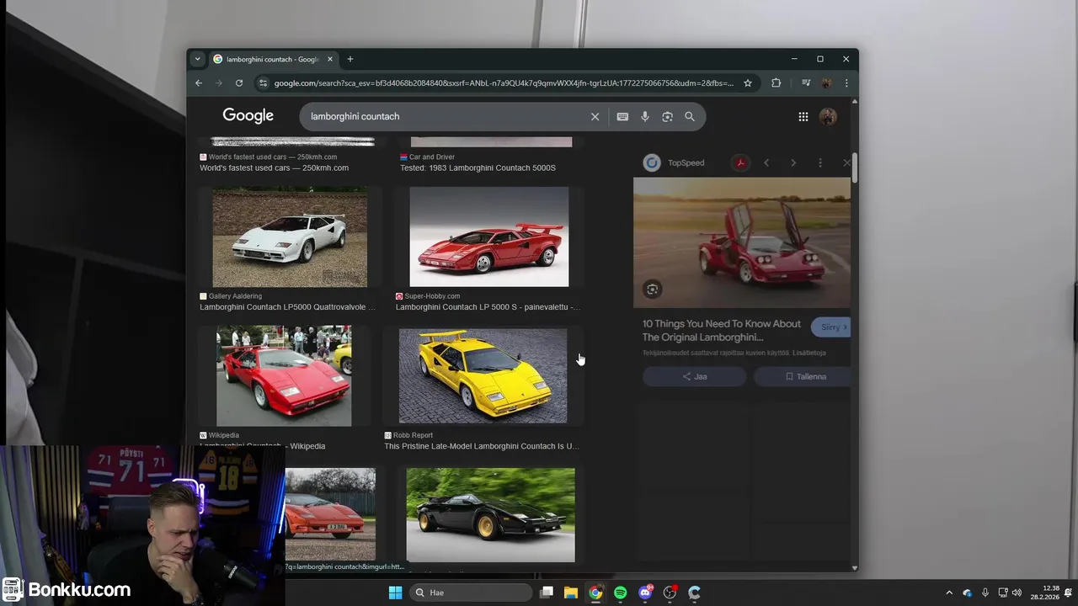Open File Explorer from the taskbar

tap(571, 593)
